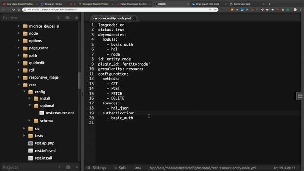Change the text syntax mode
The height and width of the screenshot is (171, 304).
[138, 168]
